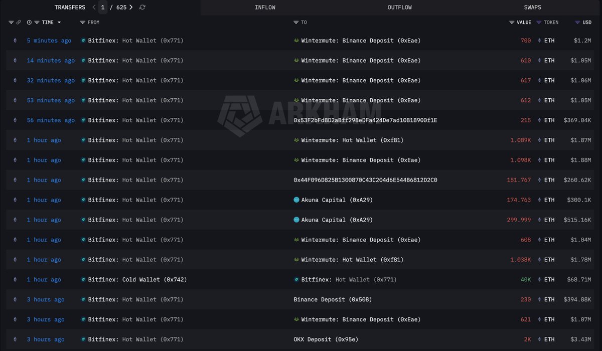602x351 pixels.
Task: Select the TRANSFERS tab
Action: pyautogui.click(x=70, y=8)
